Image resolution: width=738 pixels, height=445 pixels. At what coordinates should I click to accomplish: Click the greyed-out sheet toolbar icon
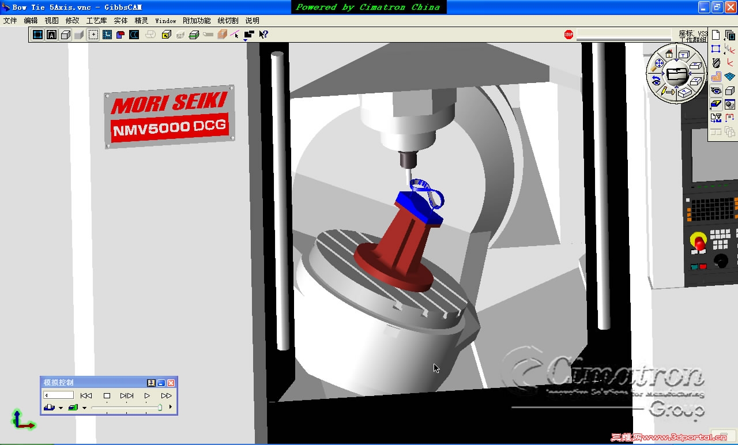[150, 35]
